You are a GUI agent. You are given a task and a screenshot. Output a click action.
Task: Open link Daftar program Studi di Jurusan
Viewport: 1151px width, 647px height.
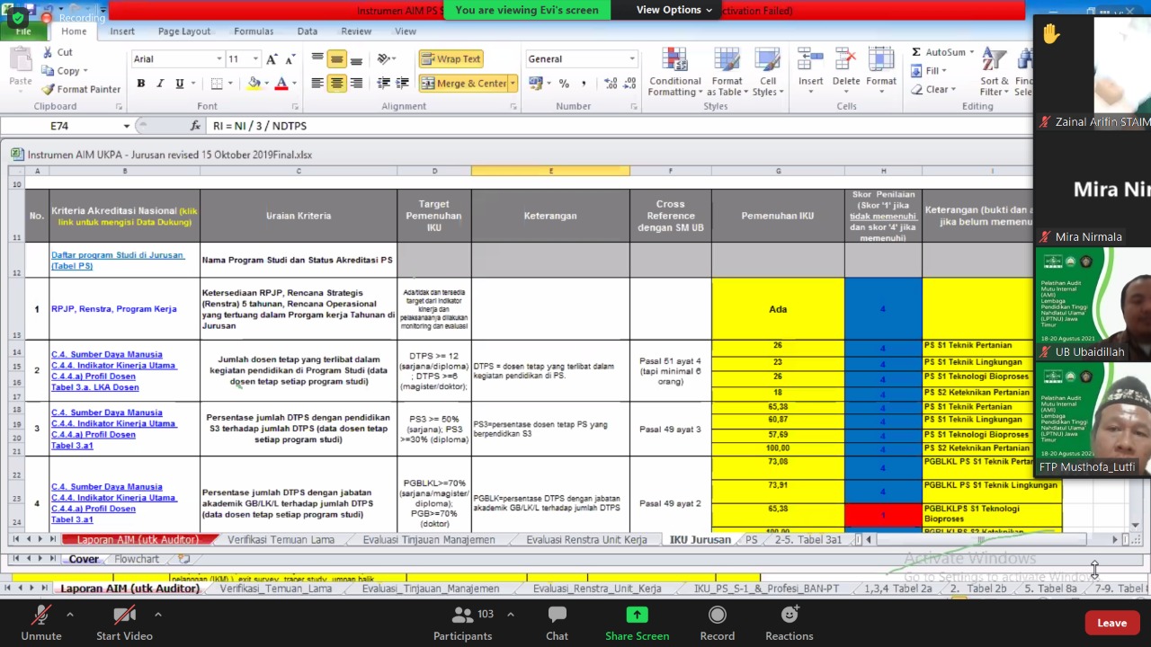[x=118, y=260]
